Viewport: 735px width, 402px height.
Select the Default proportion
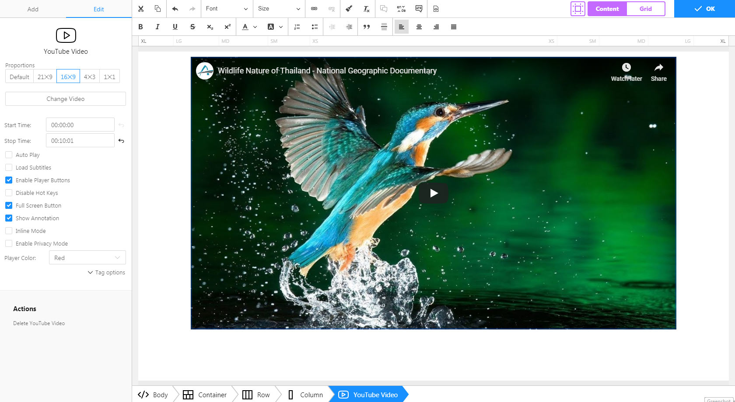(19, 76)
